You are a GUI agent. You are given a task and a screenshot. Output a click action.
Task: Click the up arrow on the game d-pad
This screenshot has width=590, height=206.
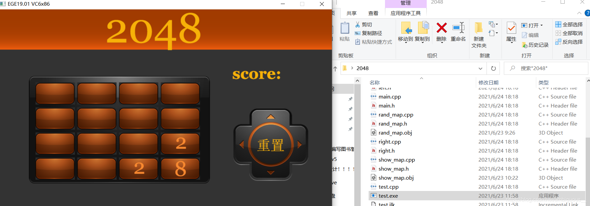[x=271, y=117]
